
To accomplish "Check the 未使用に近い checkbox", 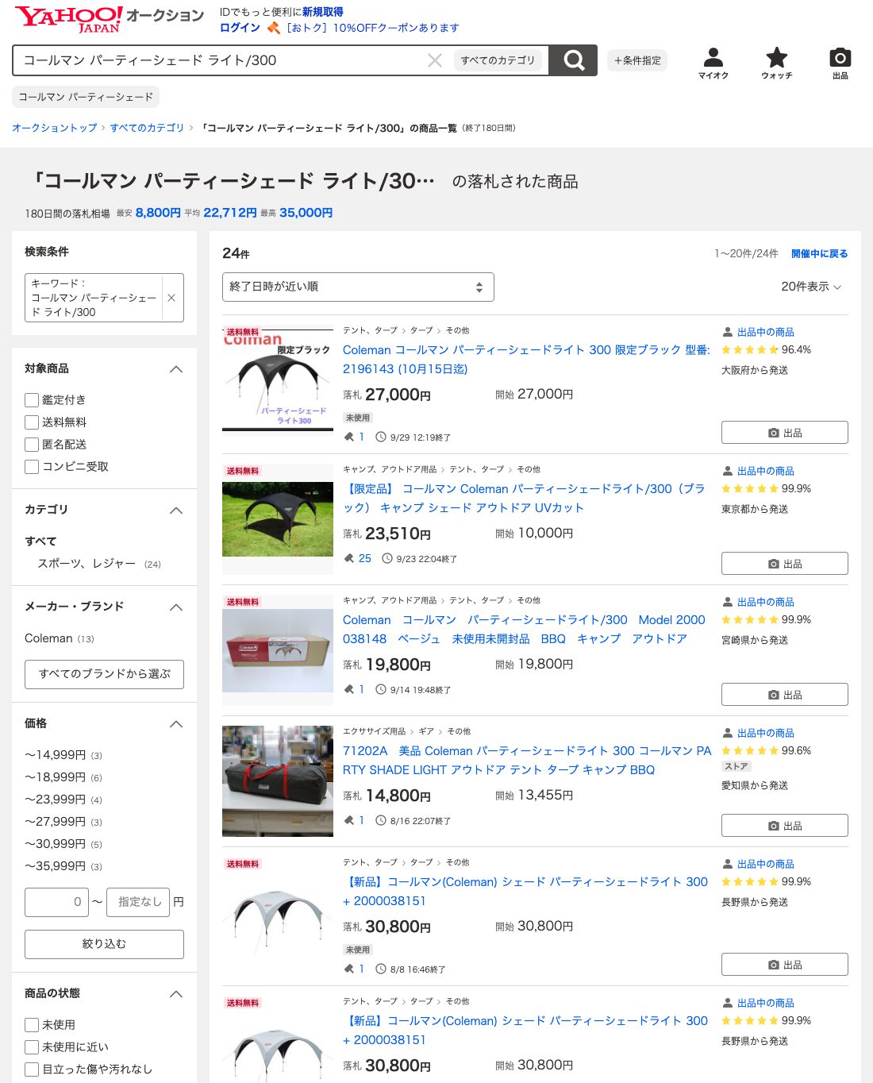I will (32, 1047).
